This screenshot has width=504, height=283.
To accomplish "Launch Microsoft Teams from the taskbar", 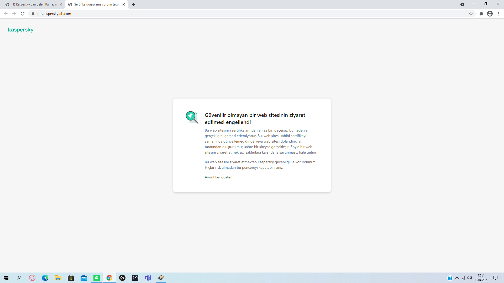I will coord(148,278).
